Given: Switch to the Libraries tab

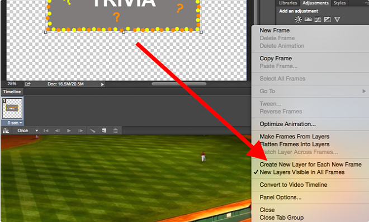Looking at the screenshot, I should pyautogui.click(x=287, y=3).
